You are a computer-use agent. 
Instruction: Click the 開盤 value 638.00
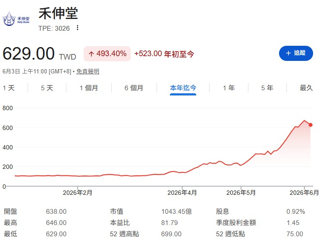pyautogui.click(x=56, y=211)
